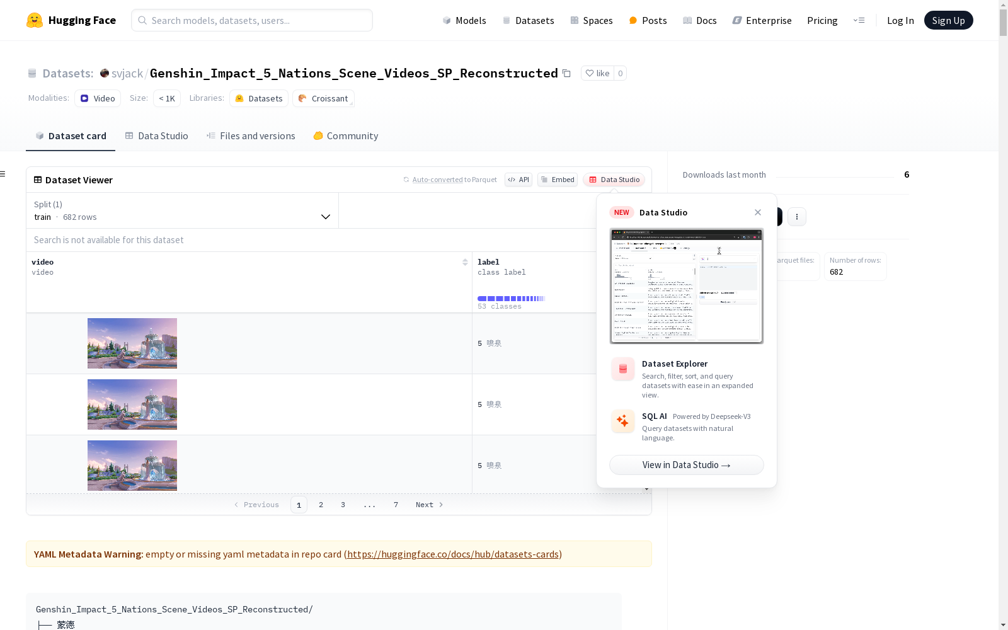Open Docs from the navigation bar
This screenshot has width=1008, height=630.
(x=700, y=20)
